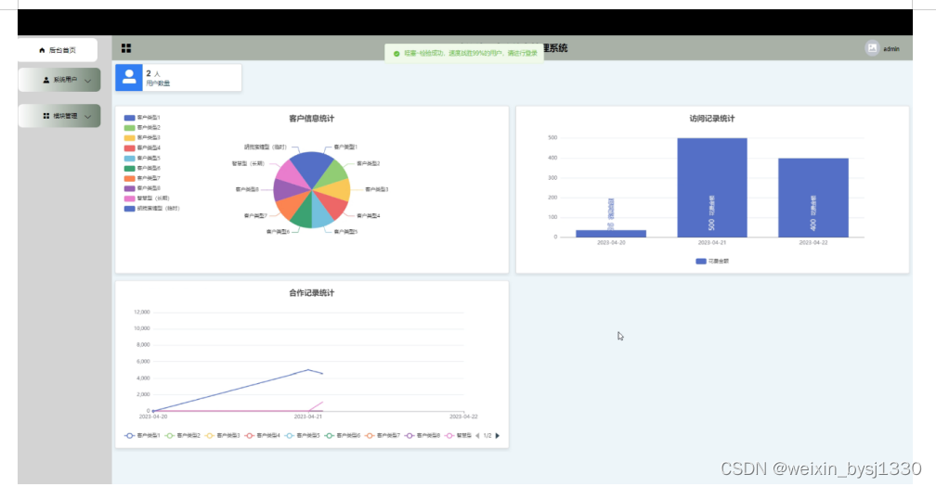This screenshot has height=487, width=936.
Task: Toggle 客户类型8 line chart legend marker
Action: point(409,436)
